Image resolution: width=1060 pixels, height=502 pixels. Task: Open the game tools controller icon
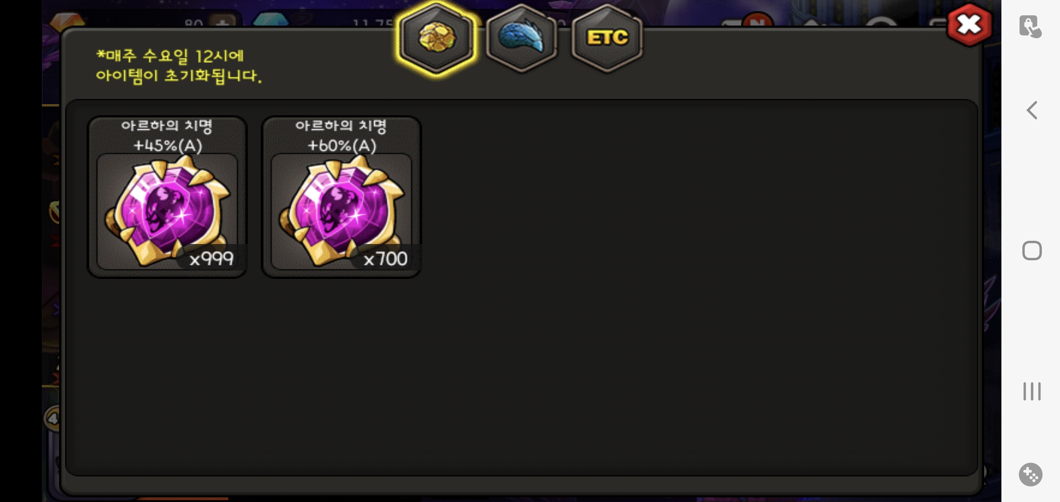pos(1031,475)
